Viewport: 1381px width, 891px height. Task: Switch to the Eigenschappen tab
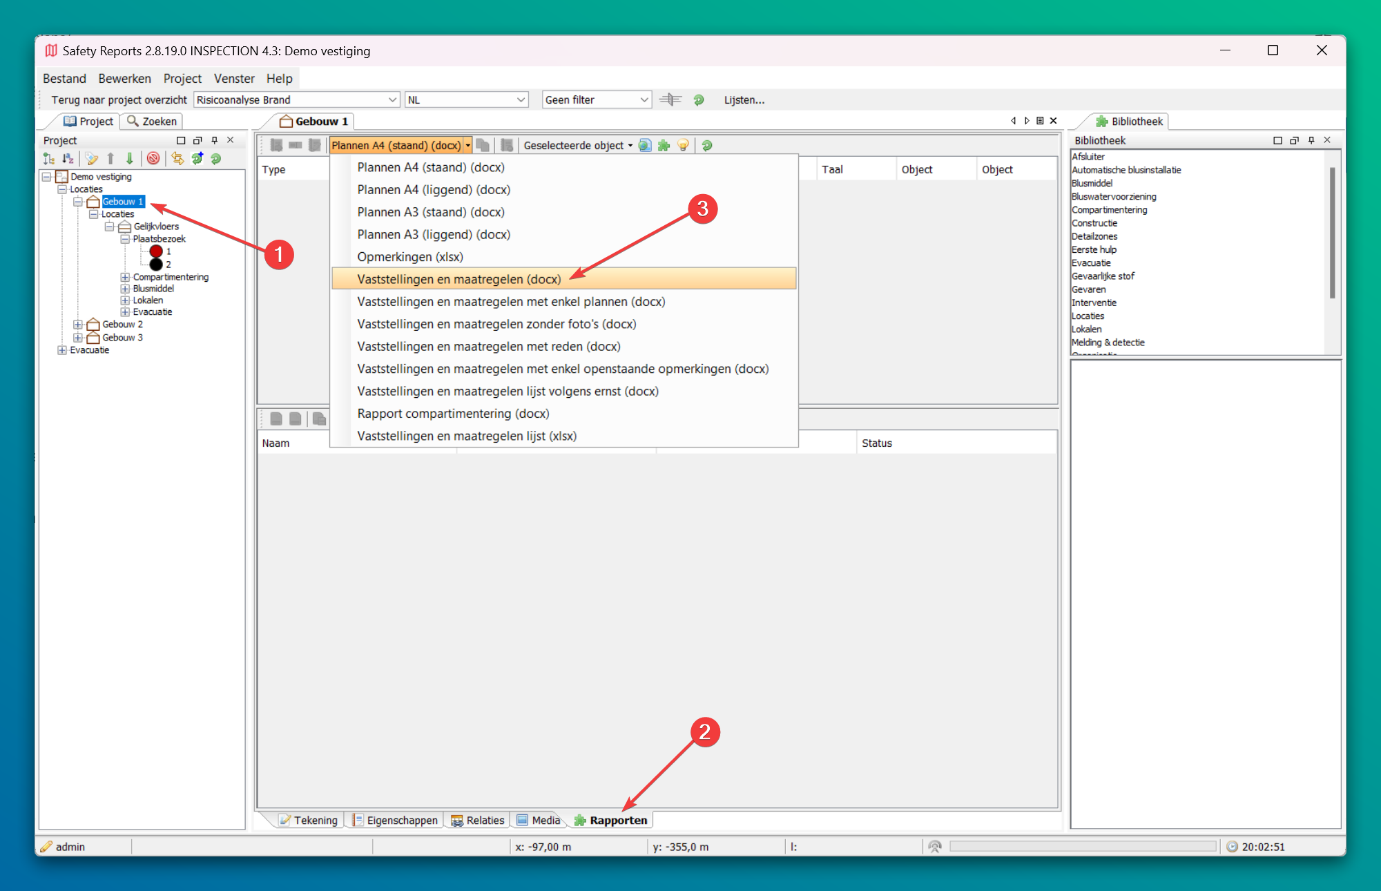[395, 820]
